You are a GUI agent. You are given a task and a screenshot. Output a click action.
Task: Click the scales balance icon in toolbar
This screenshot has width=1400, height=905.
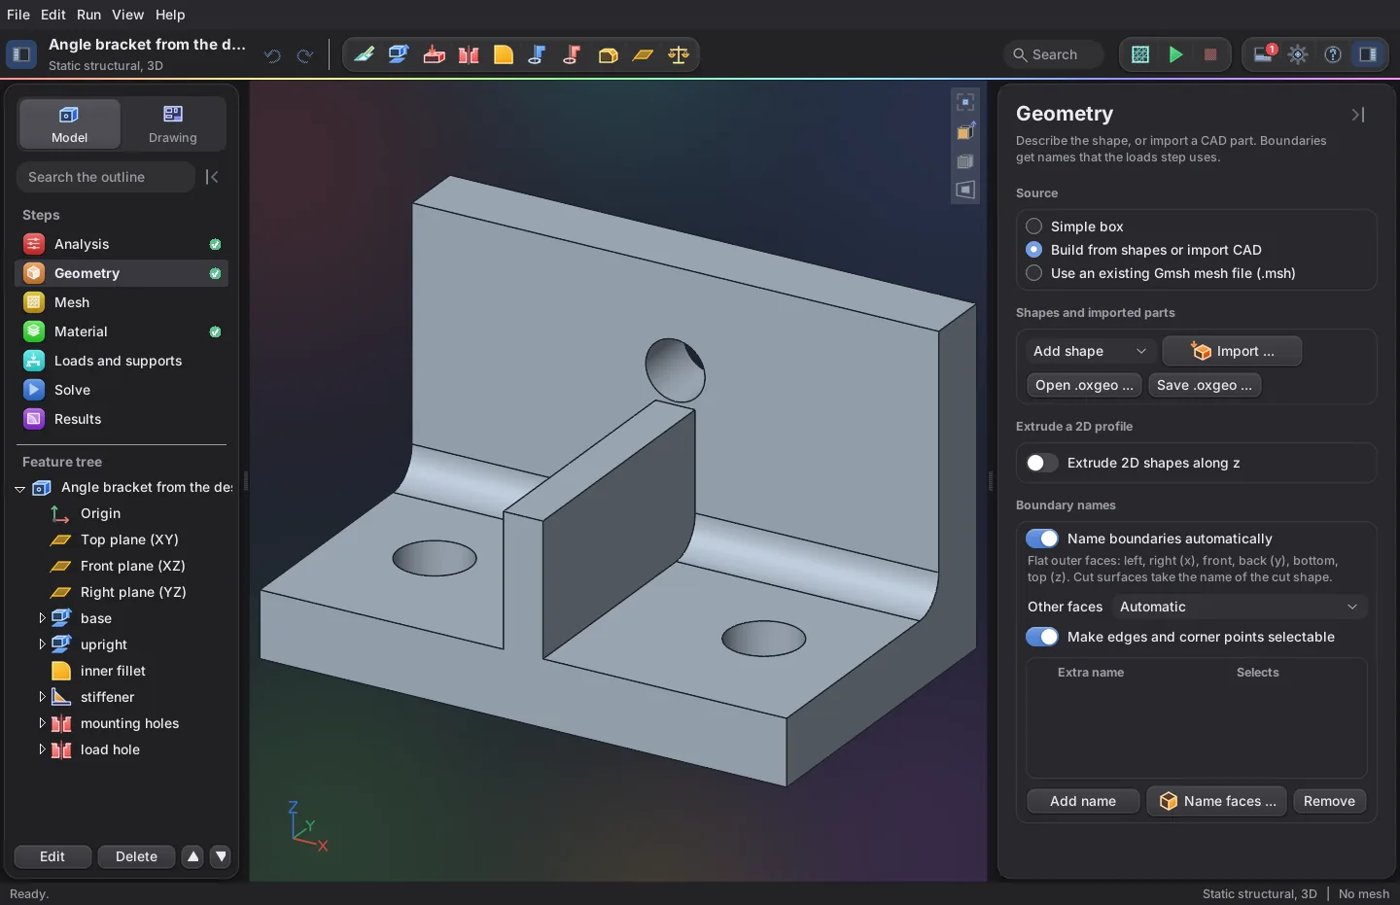click(679, 54)
